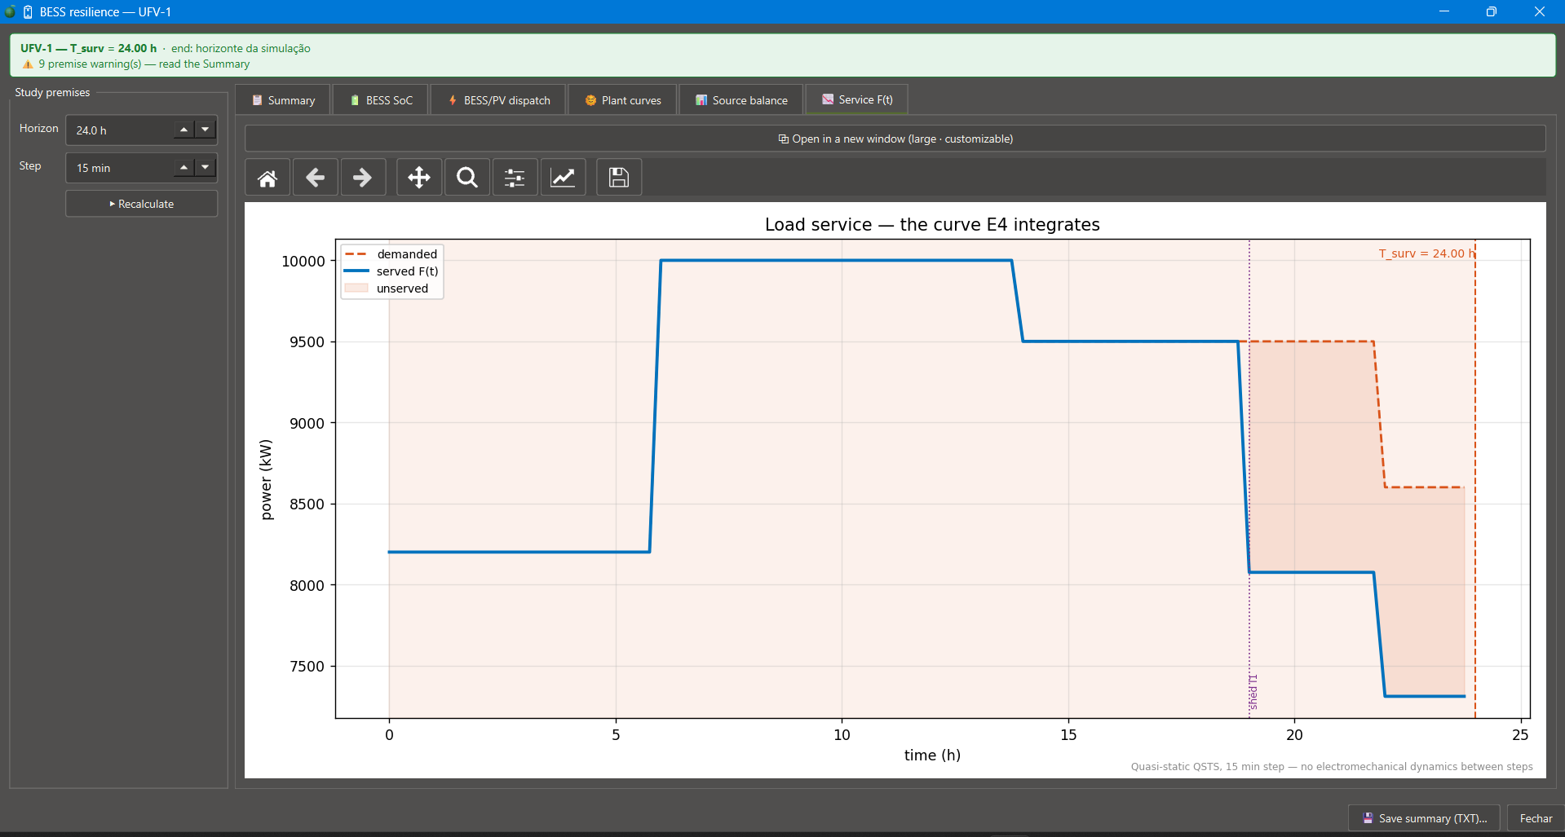Click the warning triangle icon in banner
The height and width of the screenshot is (837, 1565).
[28, 64]
